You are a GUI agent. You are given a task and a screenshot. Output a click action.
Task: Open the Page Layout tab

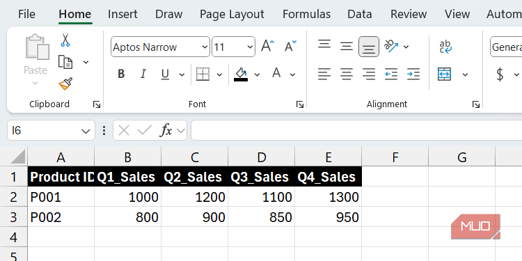[232, 14]
